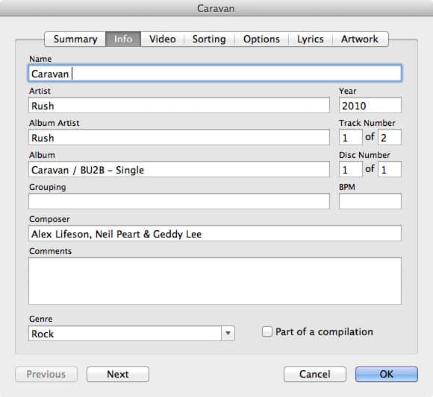Expand the Genre dropdown arrow

228,334
